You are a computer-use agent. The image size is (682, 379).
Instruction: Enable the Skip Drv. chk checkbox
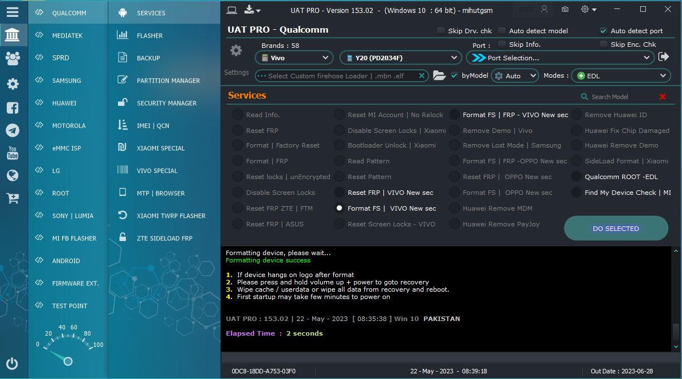coord(441,31)
